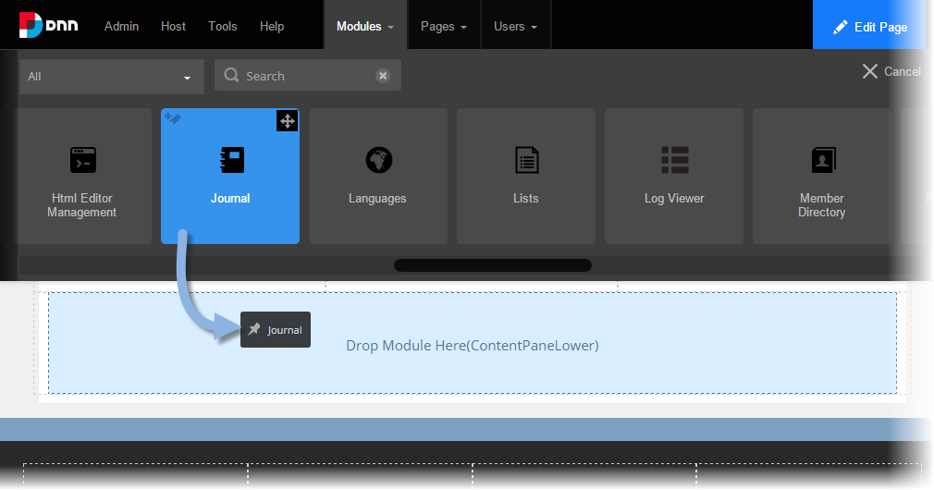Open the Admin menu
This screenshot has height=490, width=934.
click(121, 26)
